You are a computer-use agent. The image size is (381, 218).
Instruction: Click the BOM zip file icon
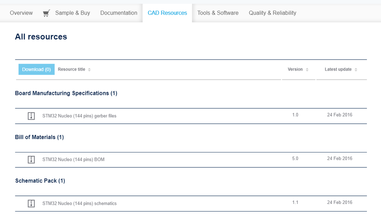click(x=31, y=159)
